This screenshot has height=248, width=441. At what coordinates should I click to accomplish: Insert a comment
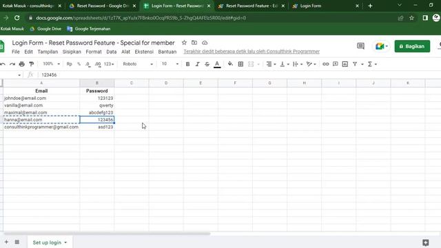pos(336,64)
